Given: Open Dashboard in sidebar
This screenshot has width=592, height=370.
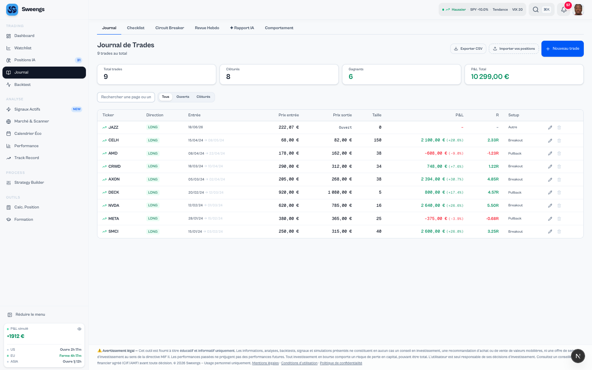Looking at the screenshot, I should [44, 36].
